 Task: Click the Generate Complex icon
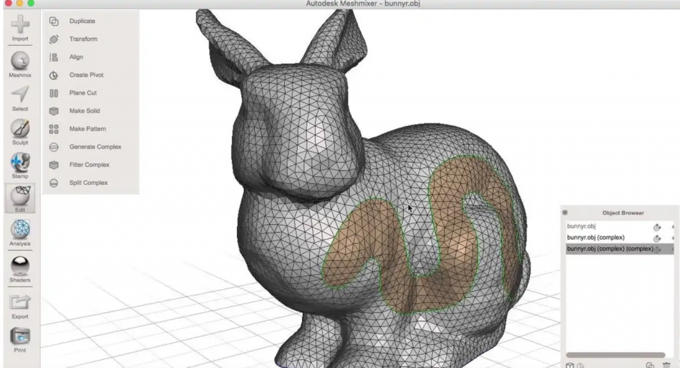click(54, 147)
